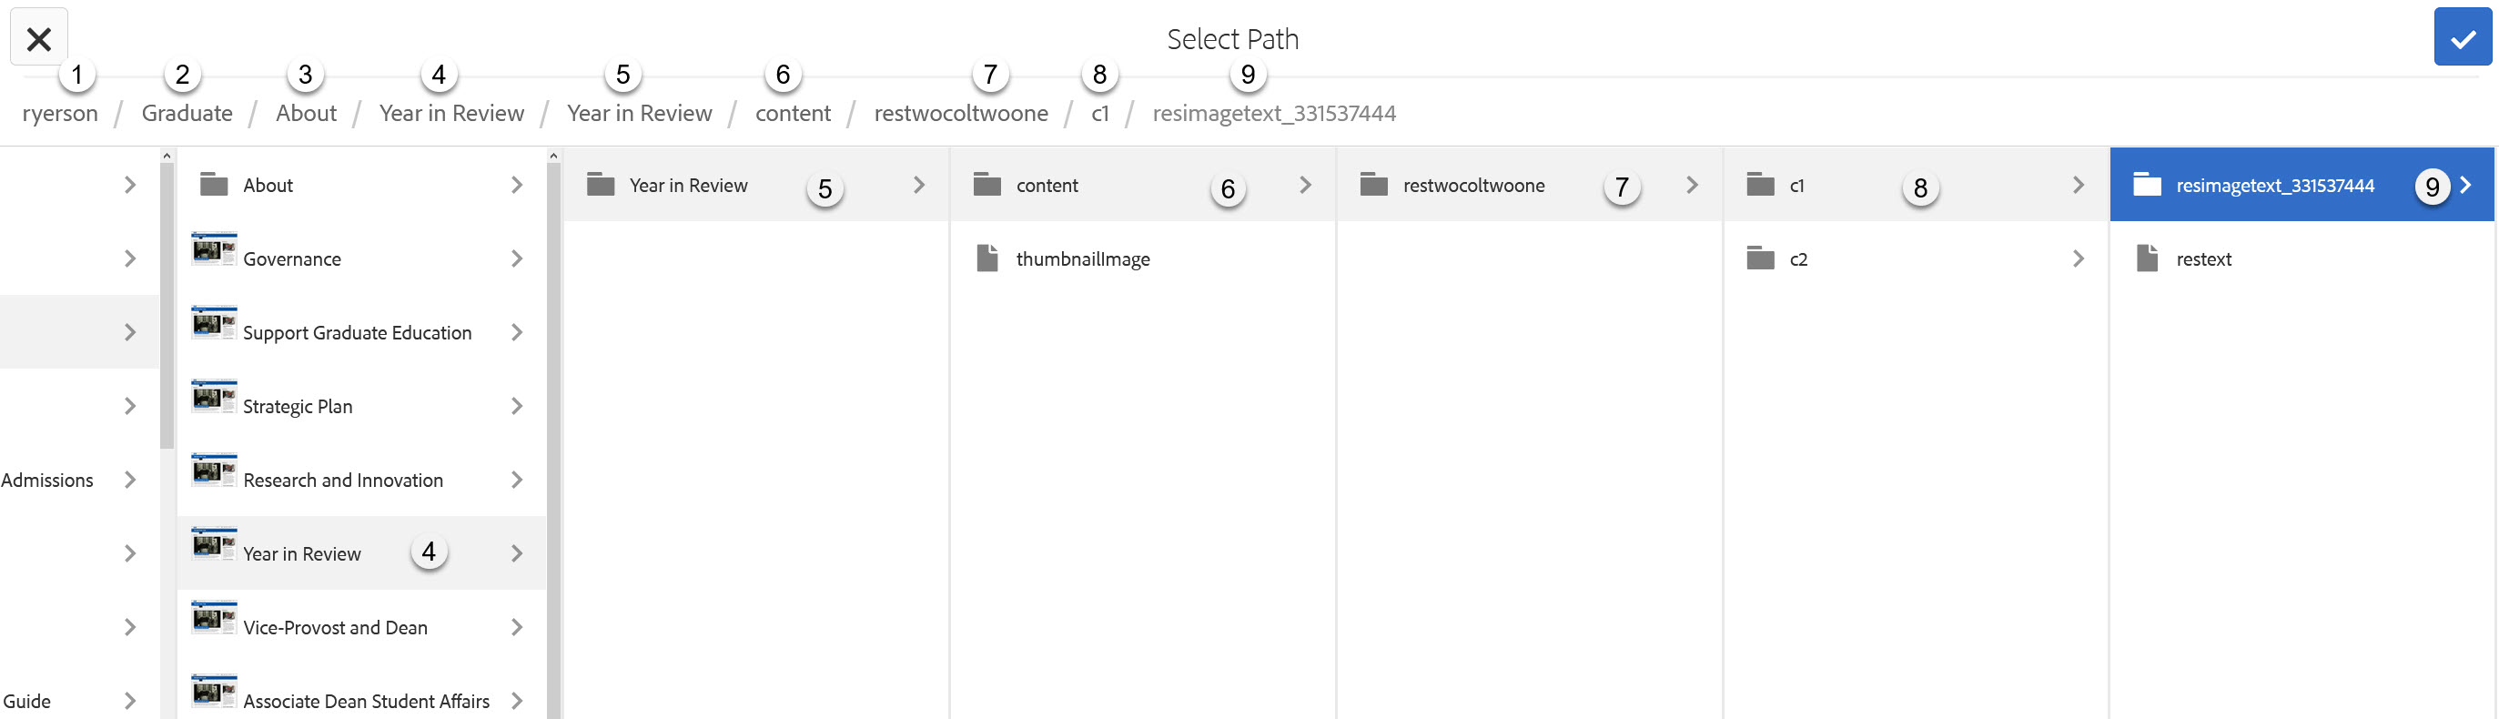Expand the c2 folder chevron

coord(2078,258)
